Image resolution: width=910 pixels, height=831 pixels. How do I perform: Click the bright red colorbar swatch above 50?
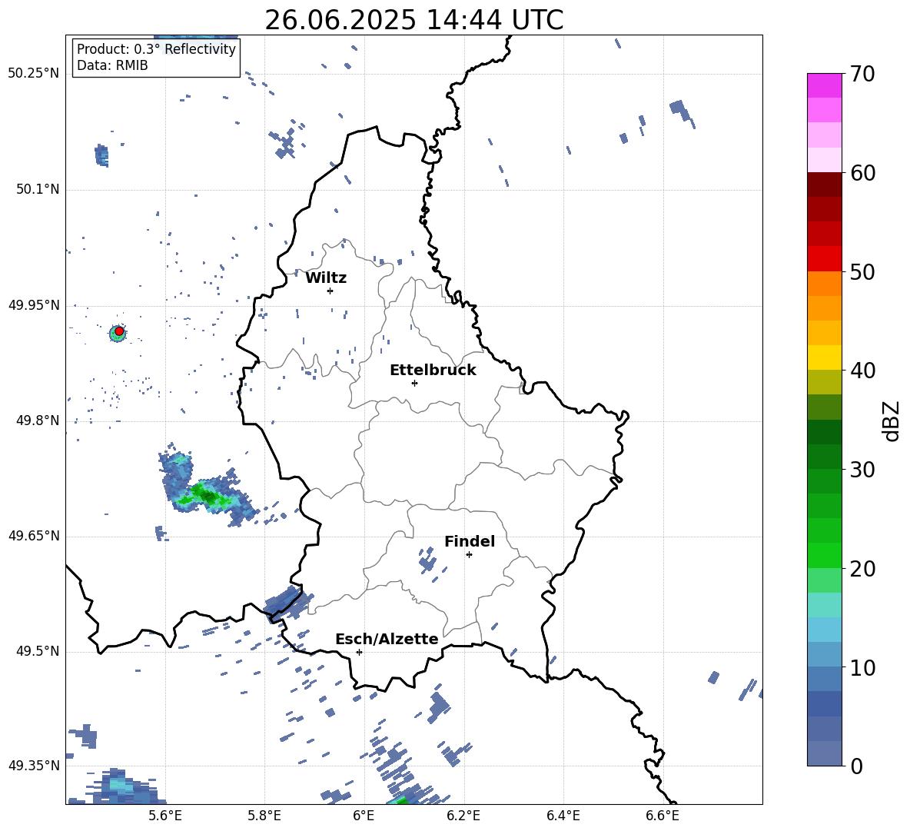(824, 259)
